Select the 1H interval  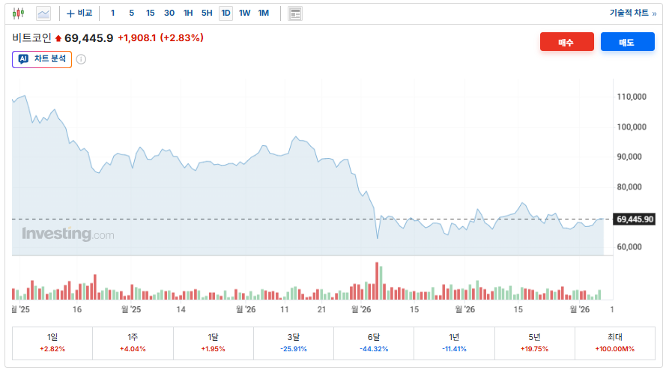(188, 13)
